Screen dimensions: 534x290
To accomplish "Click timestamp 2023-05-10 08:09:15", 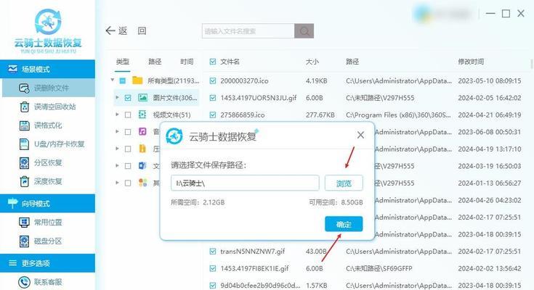I will (x=490, y=81).
